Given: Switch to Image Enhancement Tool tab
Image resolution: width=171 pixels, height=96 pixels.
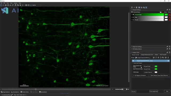Looking at the screenshot, I should 147,55.
